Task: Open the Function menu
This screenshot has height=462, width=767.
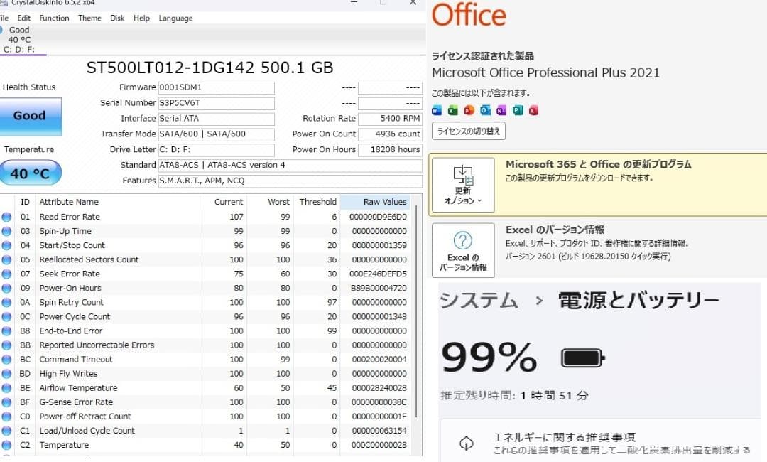Action: pos(54,18)
